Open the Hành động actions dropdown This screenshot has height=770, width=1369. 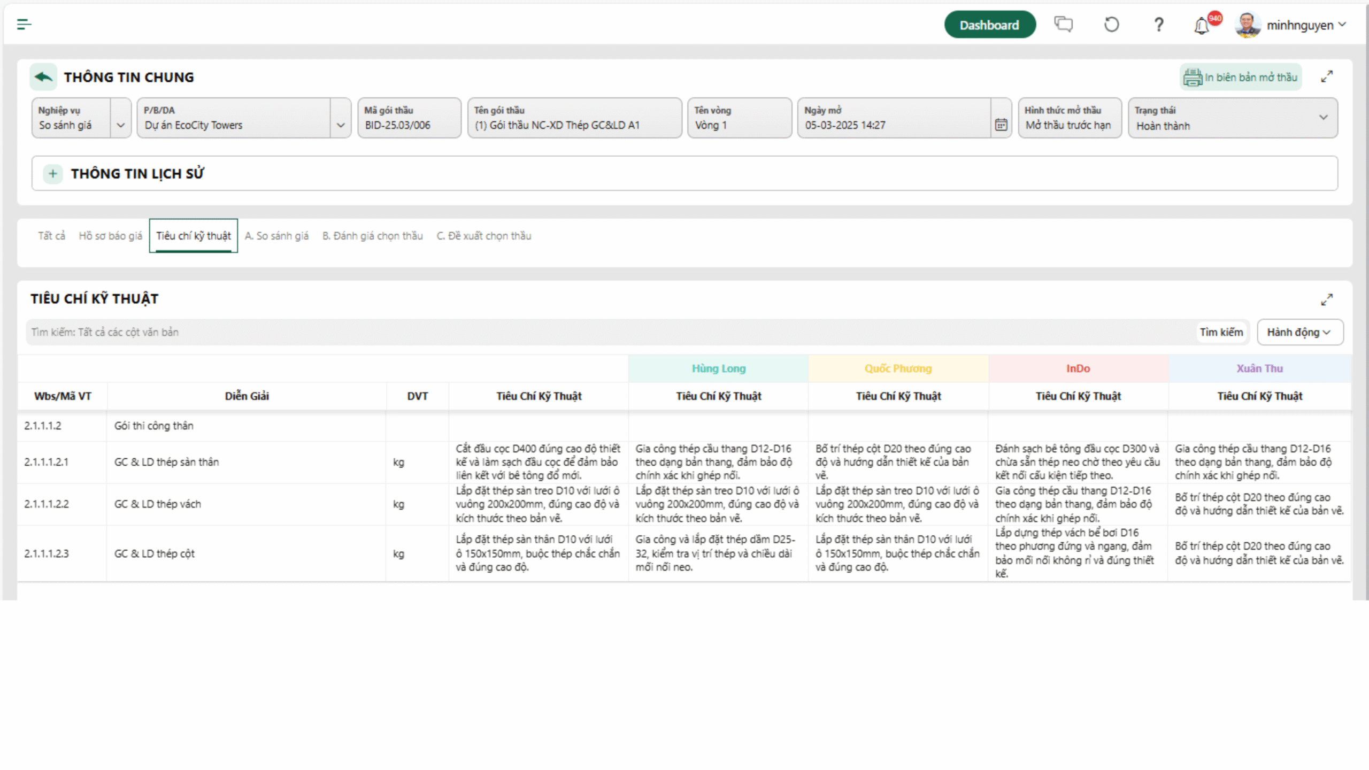coord(1299,332)
